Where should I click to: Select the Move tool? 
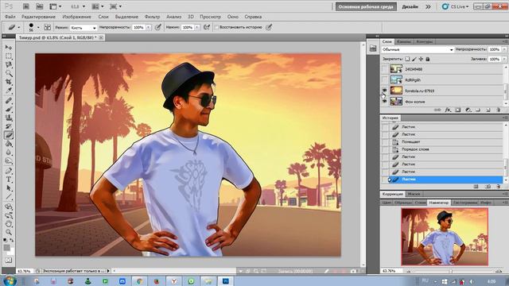click(9, 48)
